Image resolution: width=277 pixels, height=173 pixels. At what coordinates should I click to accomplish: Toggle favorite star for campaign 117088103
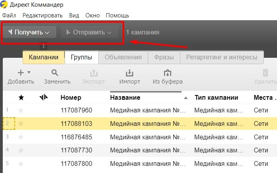[x=21, y=124]
